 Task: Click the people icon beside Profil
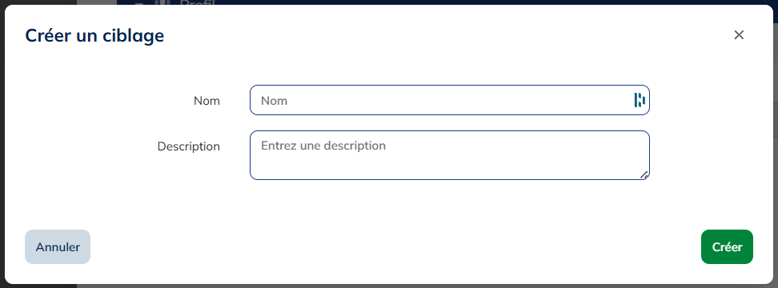pyautogui.click(x=161, y=2)
